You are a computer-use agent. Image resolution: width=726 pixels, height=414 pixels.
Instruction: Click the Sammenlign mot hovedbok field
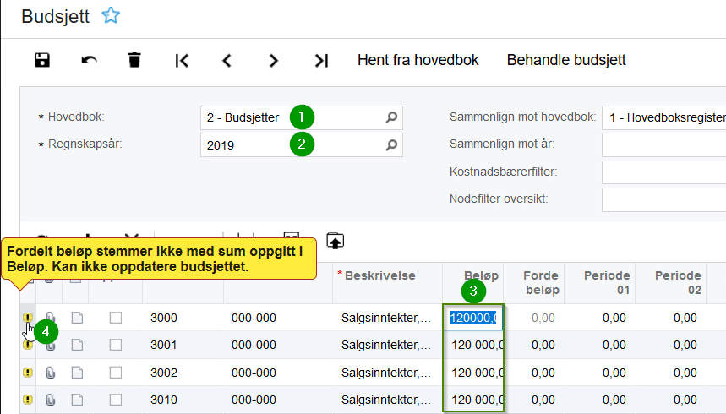pos(663,117)
